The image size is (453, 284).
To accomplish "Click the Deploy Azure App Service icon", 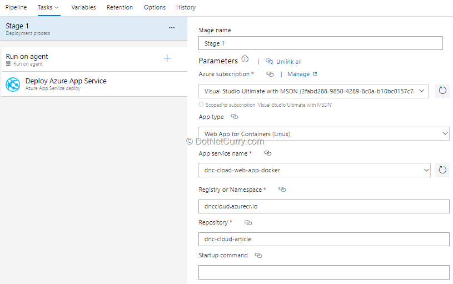I will coord(13,84).
